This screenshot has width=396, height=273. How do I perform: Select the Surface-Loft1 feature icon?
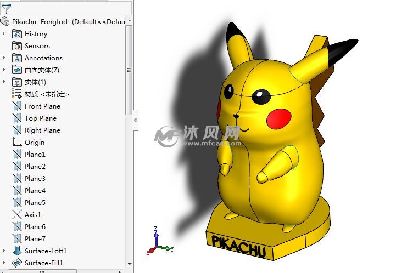click(17, 251)
